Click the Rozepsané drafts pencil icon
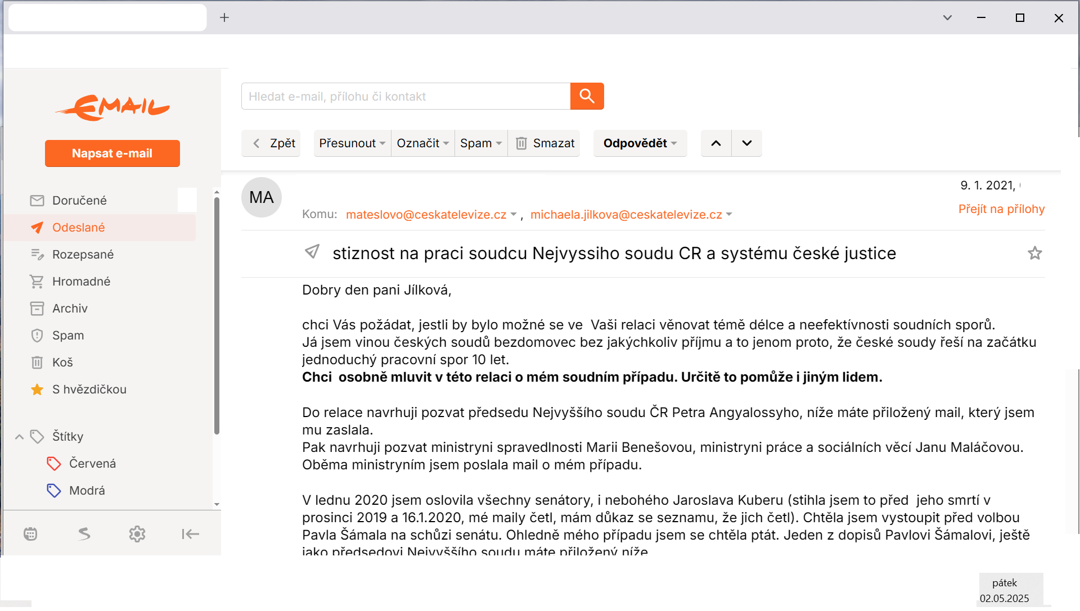The height and width of the screenshot is (611, 1080). pyautogui.click(x=37, y=255)
